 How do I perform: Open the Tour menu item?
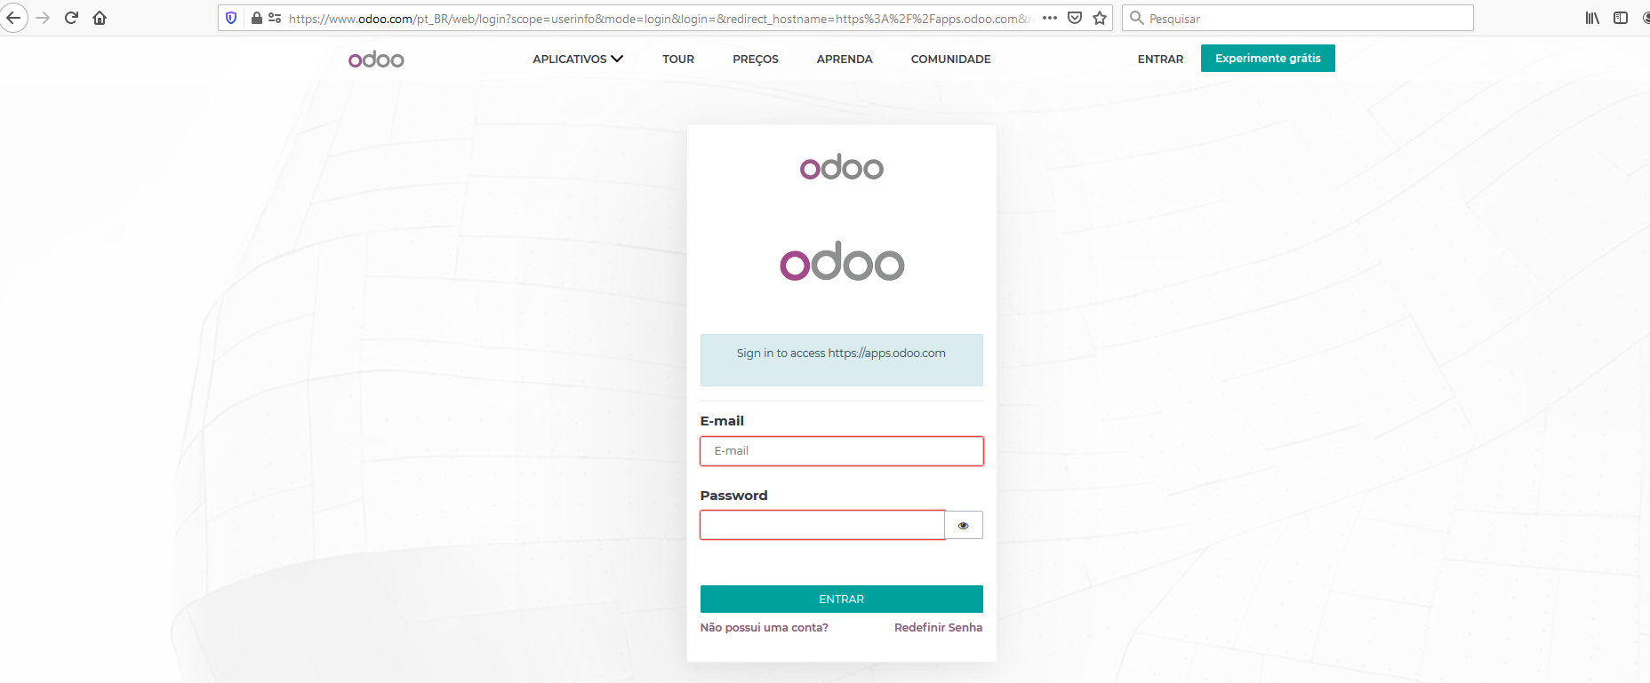tap(678, 59)
